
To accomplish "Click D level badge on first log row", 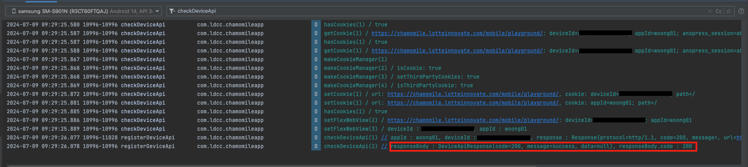I will 316,24.
